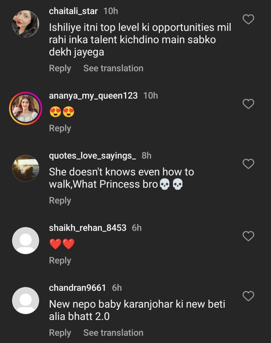This screenshot has height=343, width=271.
Task: View ananya_my_queen123's story ring avatar
Action: (x=26, y=109)
